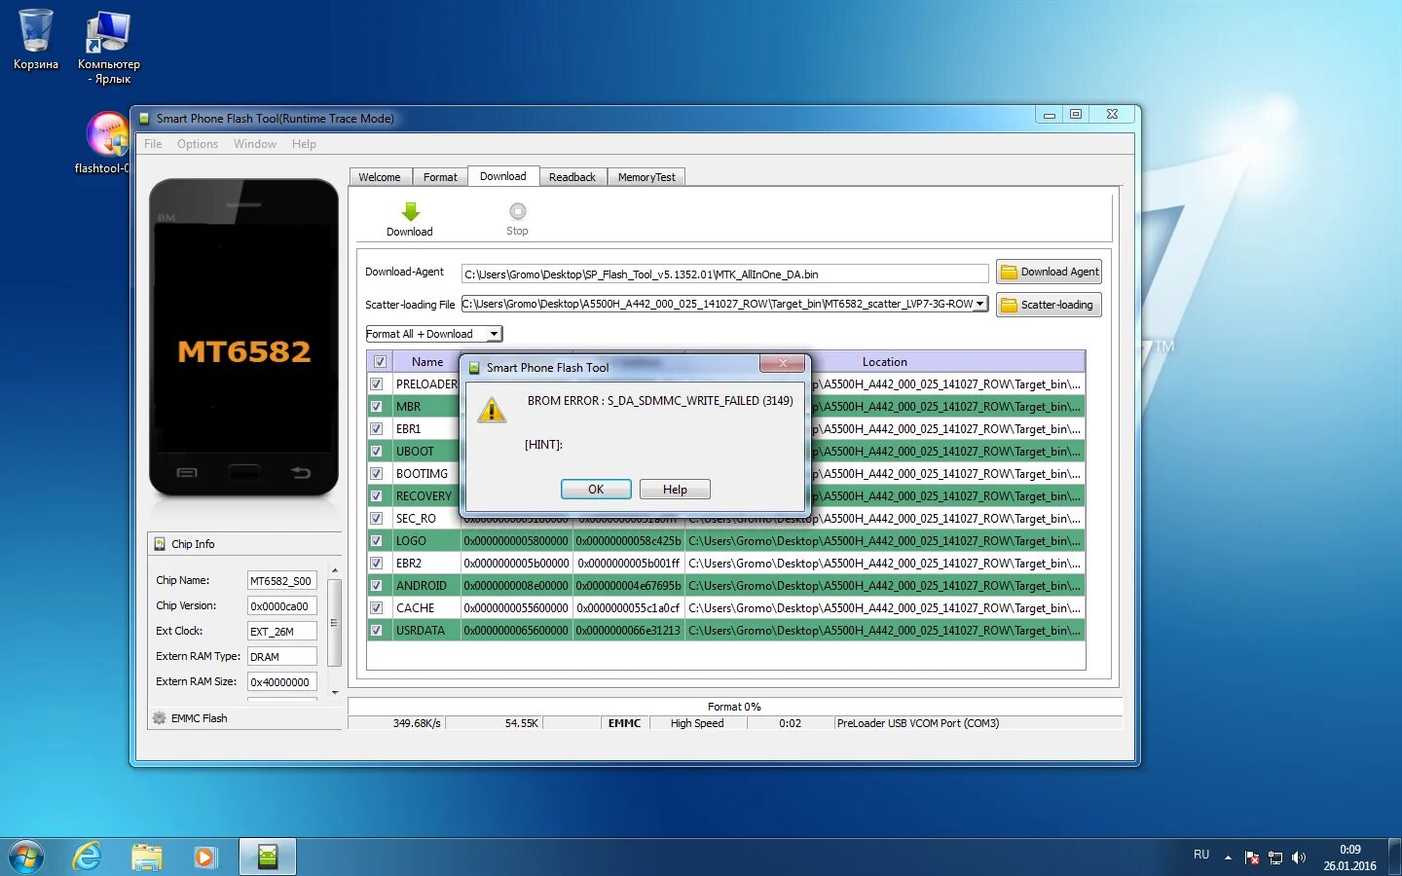Click the Ext Clock field EXT_26M
1402x876 pixels.
coord(281,632)
